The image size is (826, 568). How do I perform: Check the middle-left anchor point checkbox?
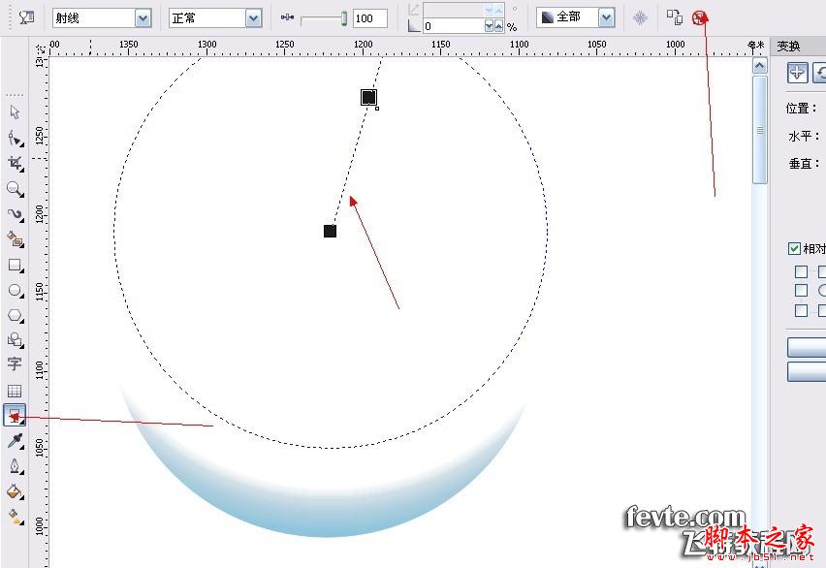[801, 291]
